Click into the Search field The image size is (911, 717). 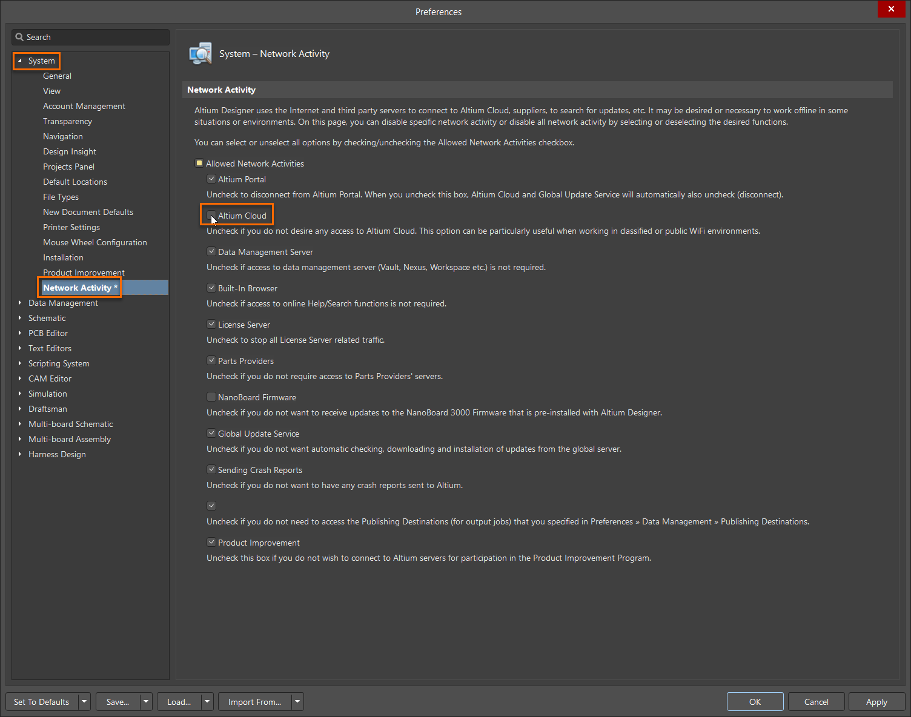click(91, 37)
